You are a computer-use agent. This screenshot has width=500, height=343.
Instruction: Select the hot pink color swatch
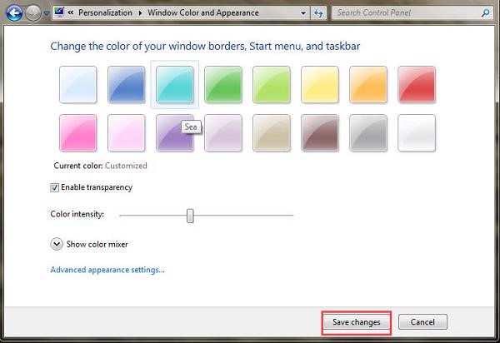click(77, 133)
